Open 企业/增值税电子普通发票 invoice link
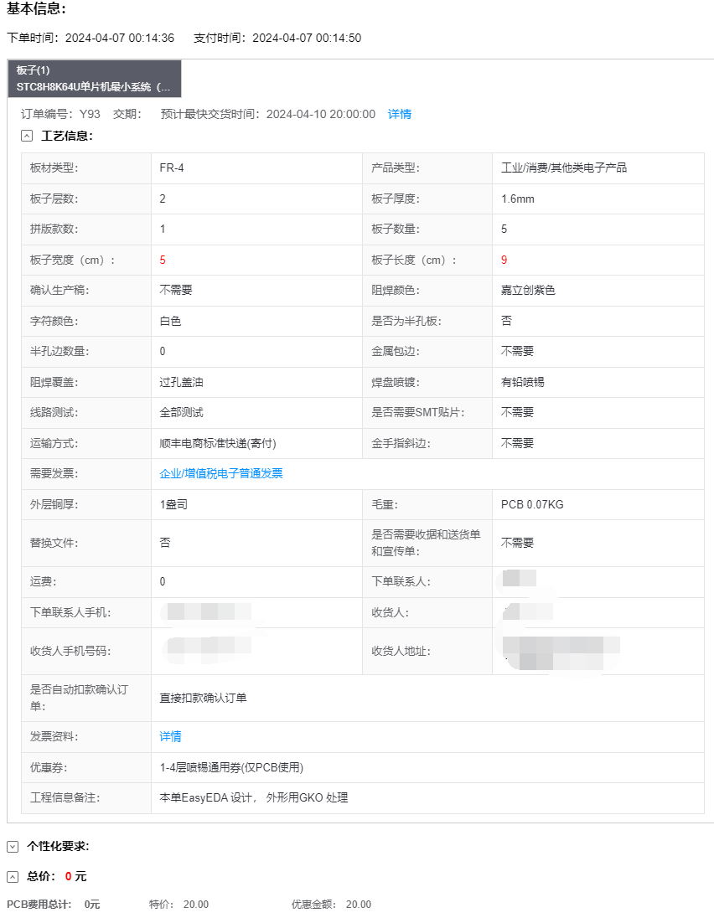714x918 pixels. [220, 473]
